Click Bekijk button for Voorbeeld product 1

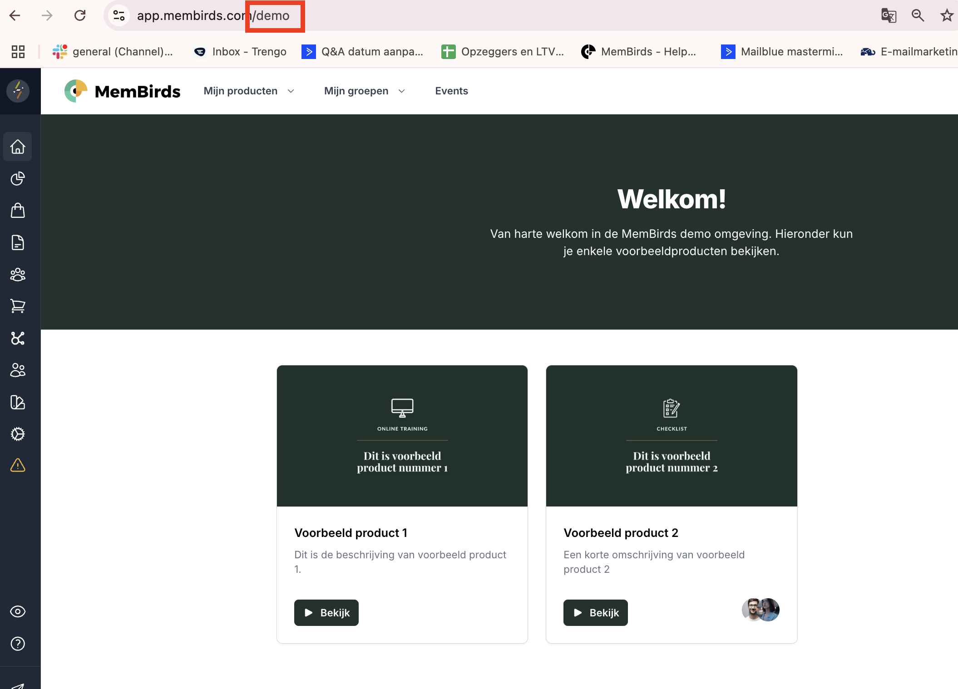(326, 613)
